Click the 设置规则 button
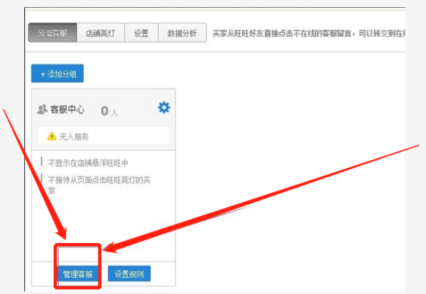426x294 pixels. pos(129,273)
